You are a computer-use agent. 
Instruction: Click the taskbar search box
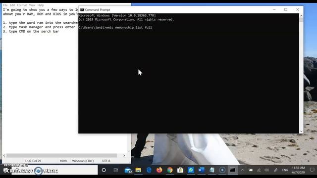(54, 170)
